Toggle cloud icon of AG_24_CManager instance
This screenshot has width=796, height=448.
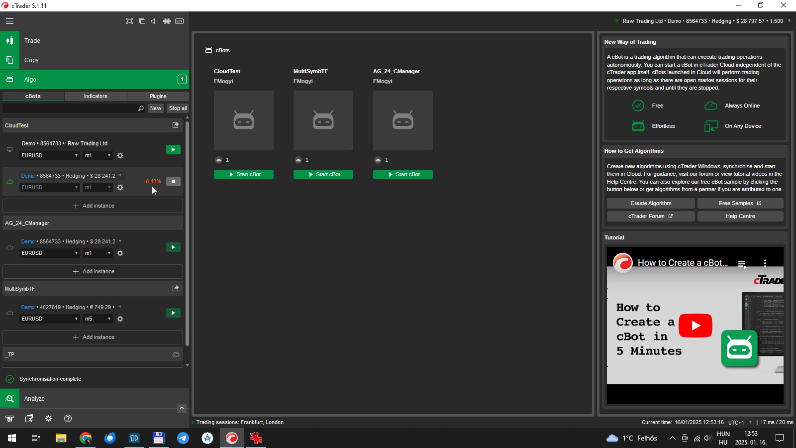(9, 247)
